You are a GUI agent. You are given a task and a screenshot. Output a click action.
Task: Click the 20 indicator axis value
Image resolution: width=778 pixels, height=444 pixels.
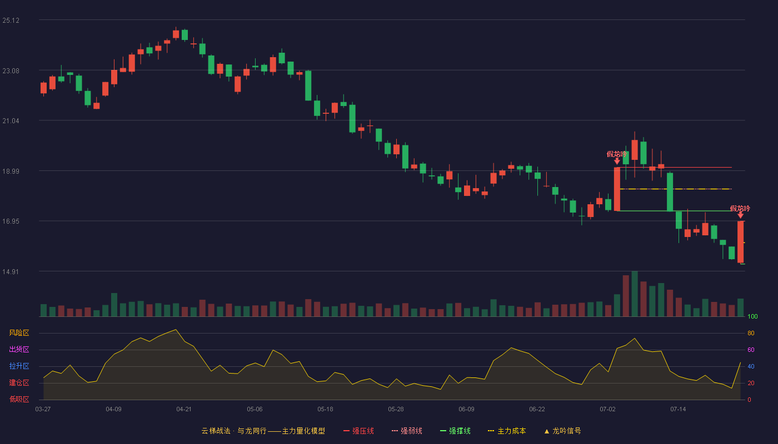point(751,383)
